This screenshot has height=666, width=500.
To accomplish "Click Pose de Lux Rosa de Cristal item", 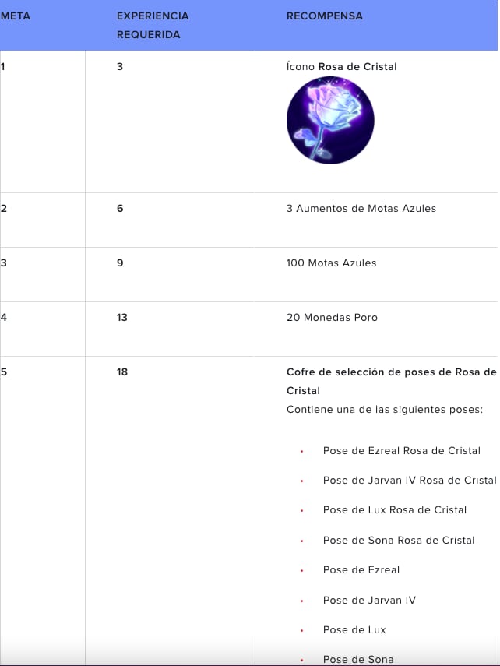I will click(394, 510).
